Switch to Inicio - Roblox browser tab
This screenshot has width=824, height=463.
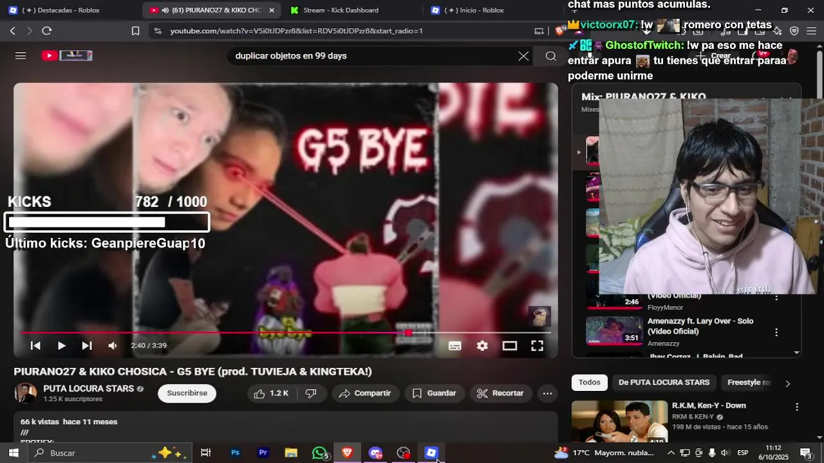tap(475, 10)
